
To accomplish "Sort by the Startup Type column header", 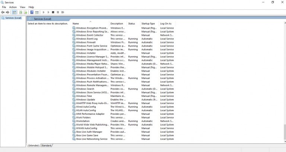I will coord(148,23).
